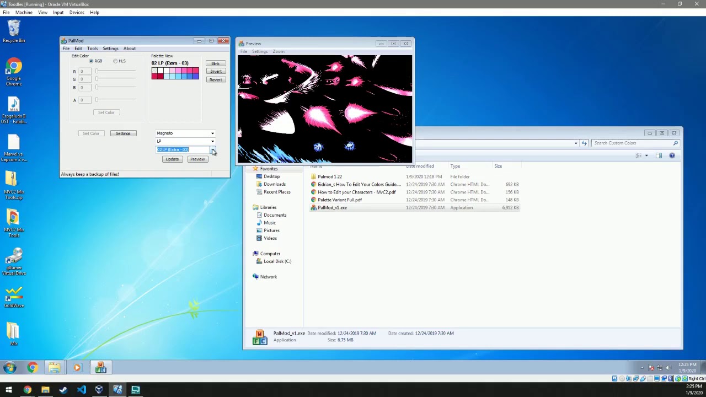Open the 02 LP (Extra - 03) dropdown

(x=212, y=150)
